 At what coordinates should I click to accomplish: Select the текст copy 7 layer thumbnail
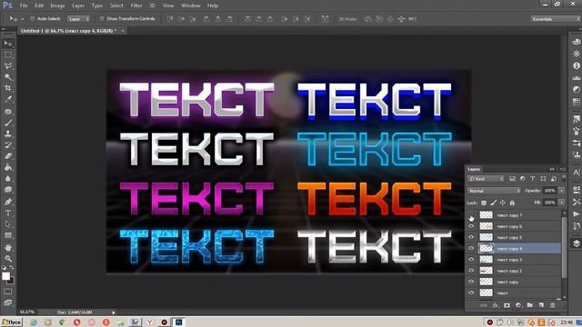486,215
